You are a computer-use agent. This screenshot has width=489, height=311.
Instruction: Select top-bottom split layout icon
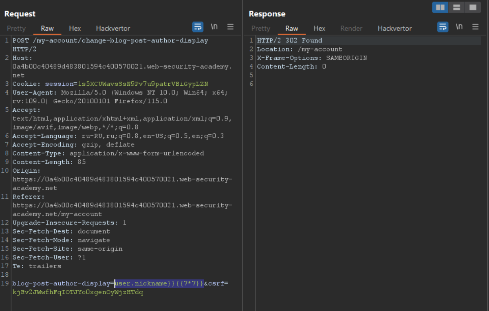pyautogui.click(x=456, y=7)
